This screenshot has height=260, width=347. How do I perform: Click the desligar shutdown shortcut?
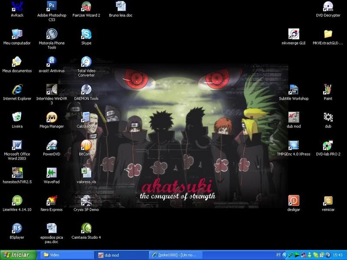coord(294,201)
